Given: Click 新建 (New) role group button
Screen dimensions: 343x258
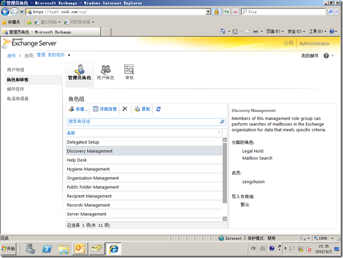Looking at the screenshot, I should [x=78, y=109].
